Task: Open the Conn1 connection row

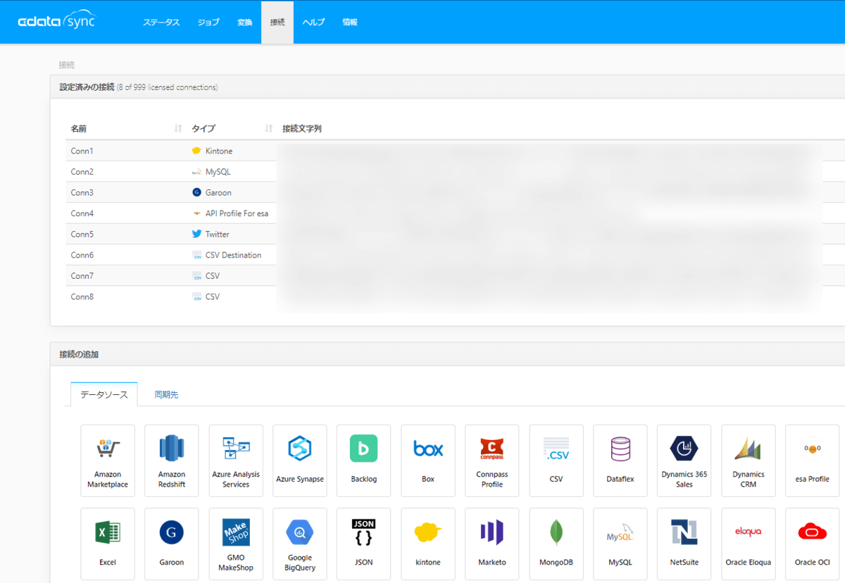Action: pos(456,151)
